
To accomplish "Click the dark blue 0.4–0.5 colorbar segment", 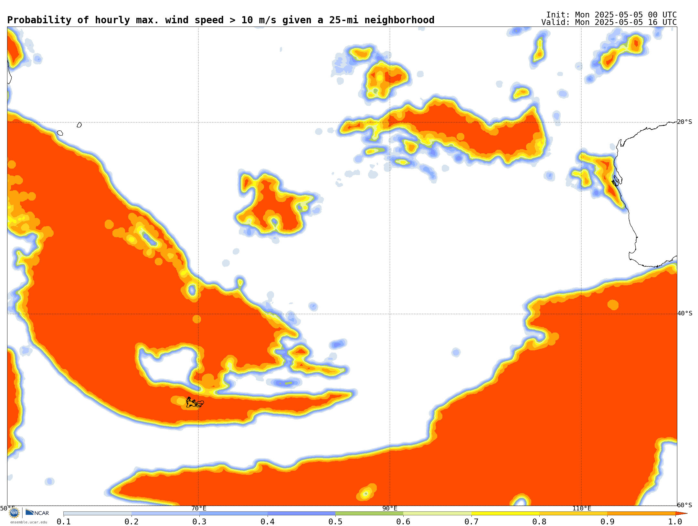I will click(301, 513).
